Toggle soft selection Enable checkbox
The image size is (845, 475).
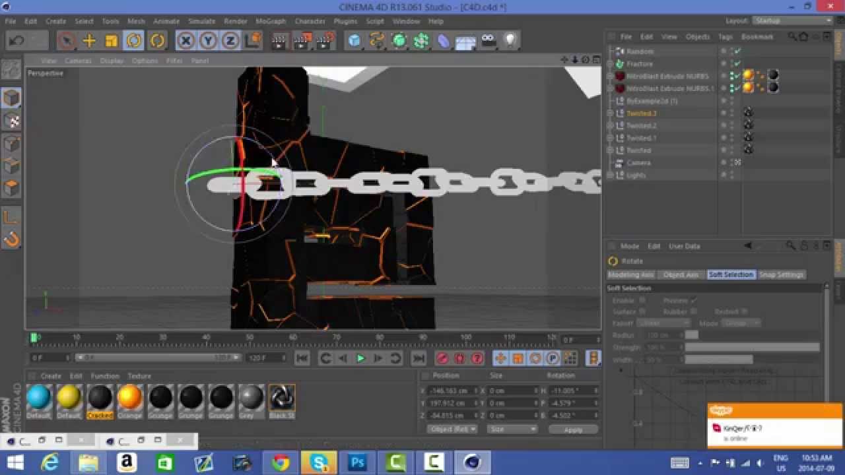642,300
